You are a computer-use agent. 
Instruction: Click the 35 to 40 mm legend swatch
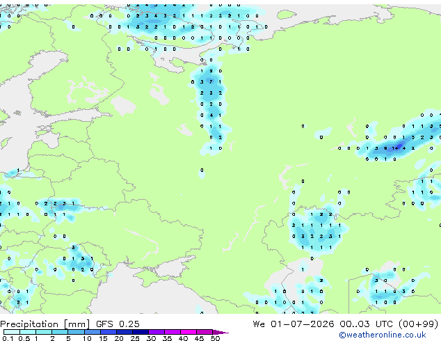tap(173, 332)
